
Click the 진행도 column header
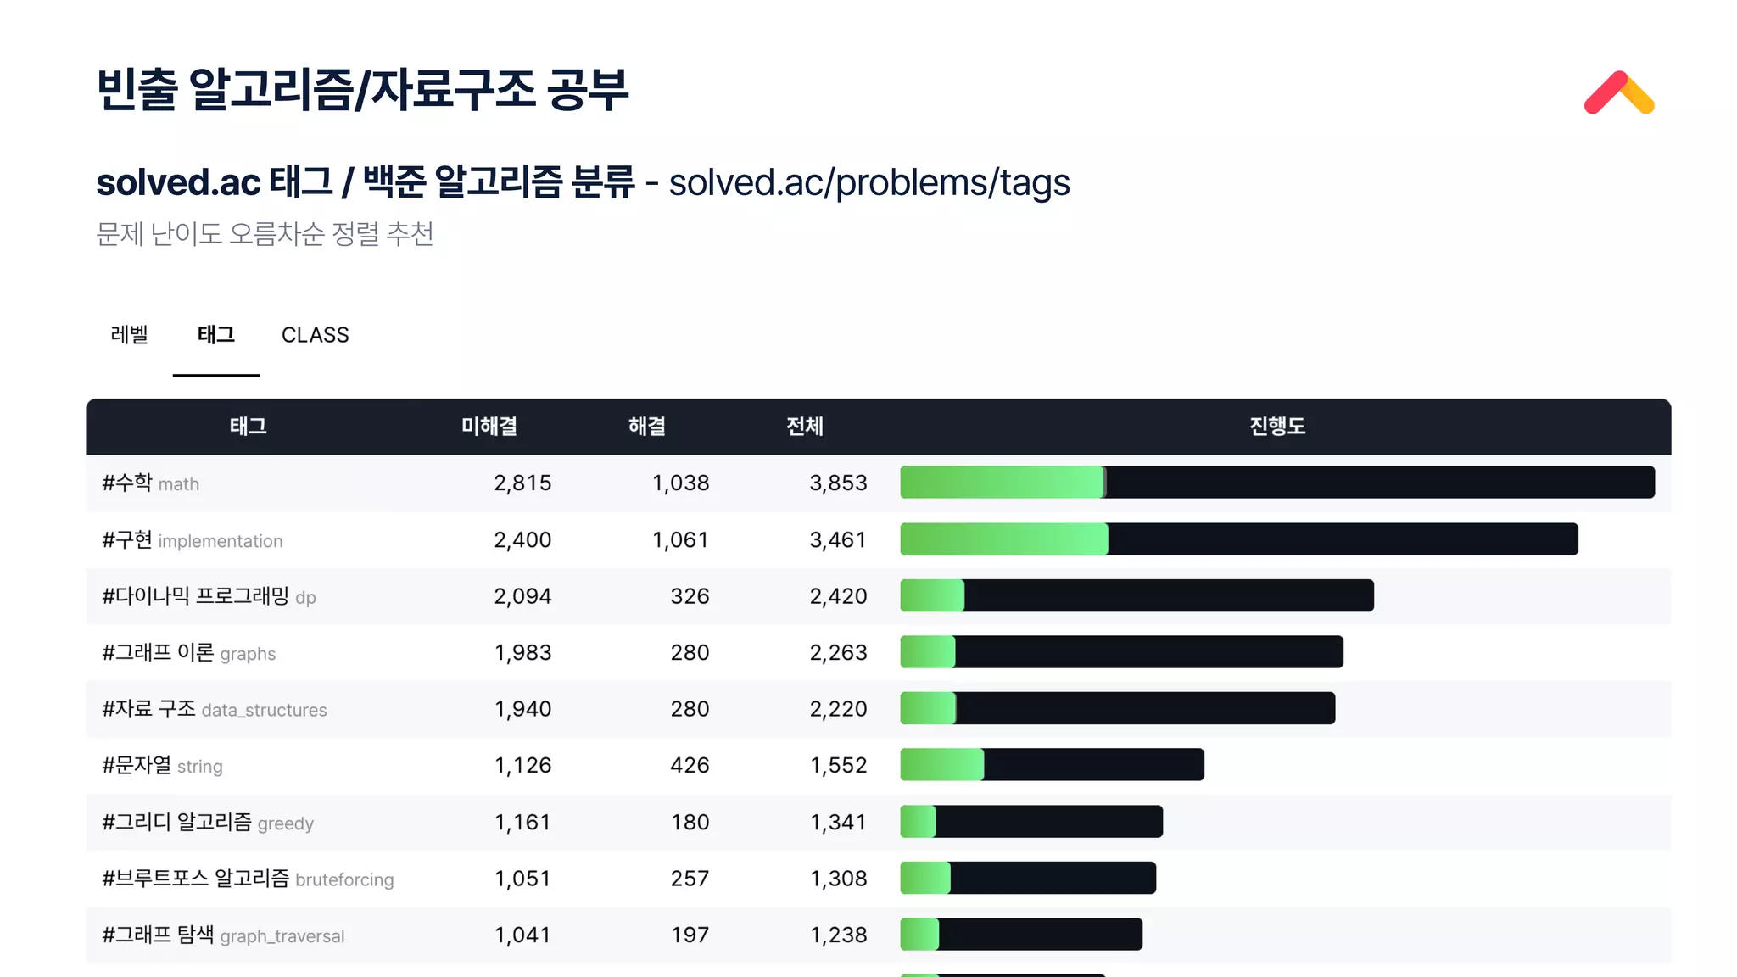pyautogui.click(x=1277, y=426)
